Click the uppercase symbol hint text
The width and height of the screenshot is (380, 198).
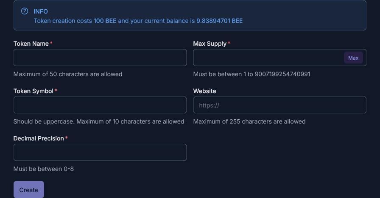click(99, 121)
